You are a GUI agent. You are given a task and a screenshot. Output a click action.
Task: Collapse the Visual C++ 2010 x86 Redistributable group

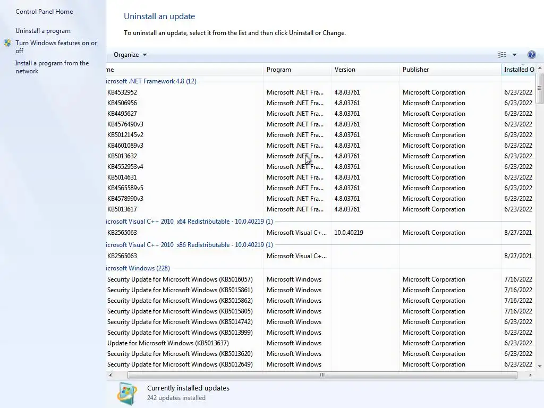click(x=190, y=244)
